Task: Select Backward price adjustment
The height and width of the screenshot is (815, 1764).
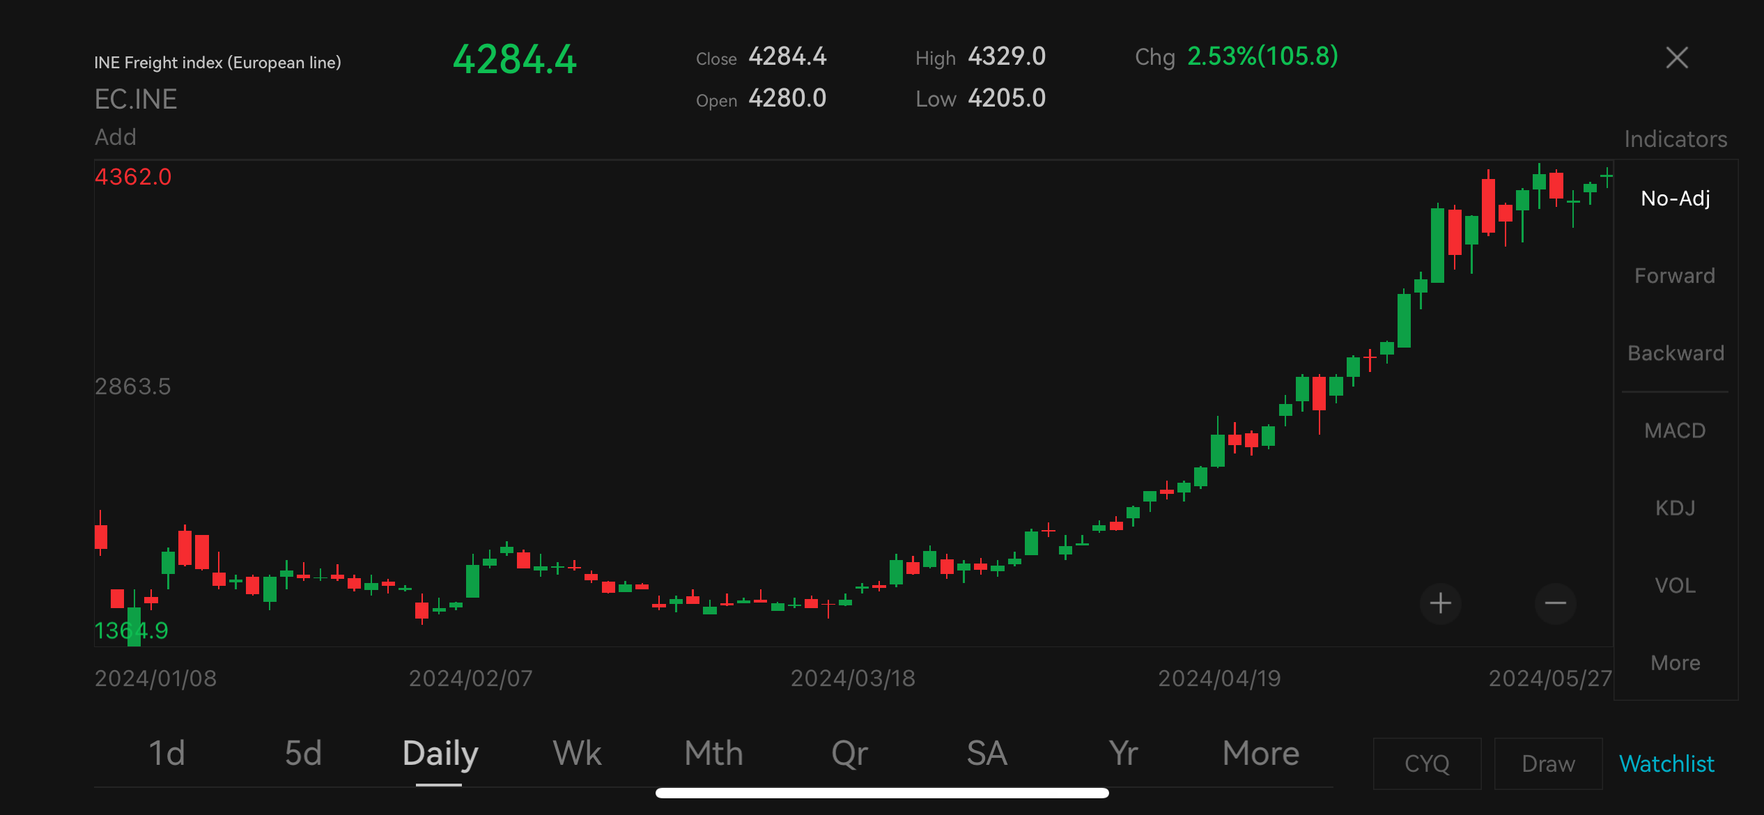Action: click(x=1676, y=353)
